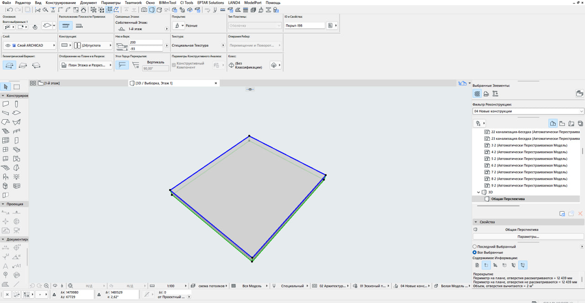Activate the Stair tool
The height and width of the screenshot is (303, 585).
point(6,131)
